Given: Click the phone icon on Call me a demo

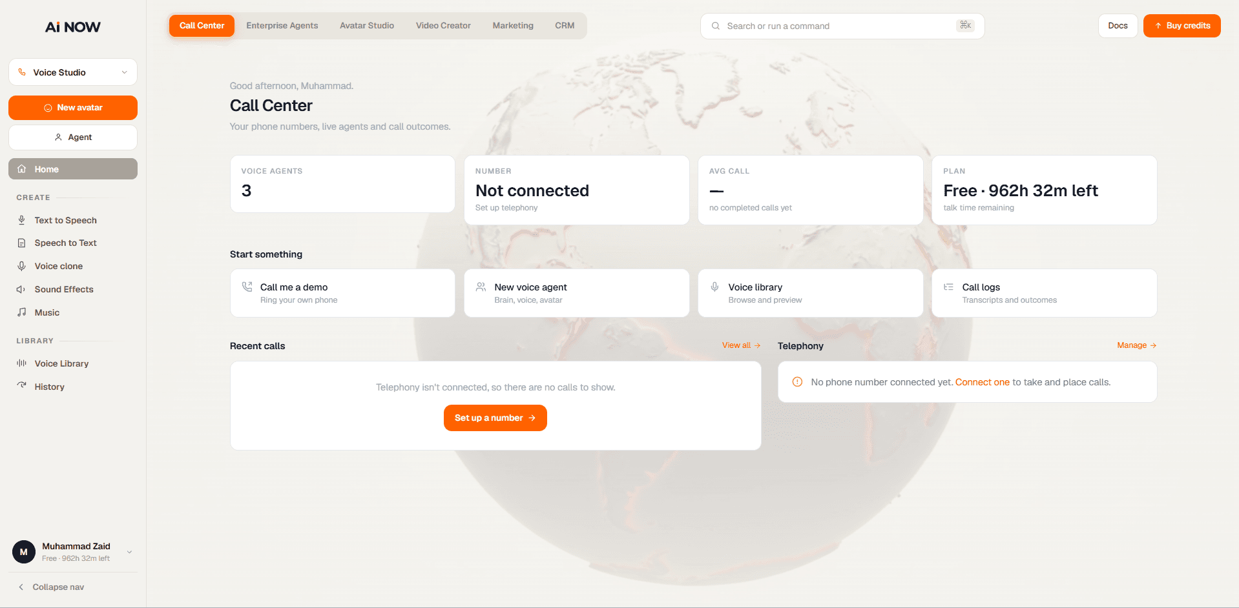Looking at the screenshot, I should (x=247, y=287).
